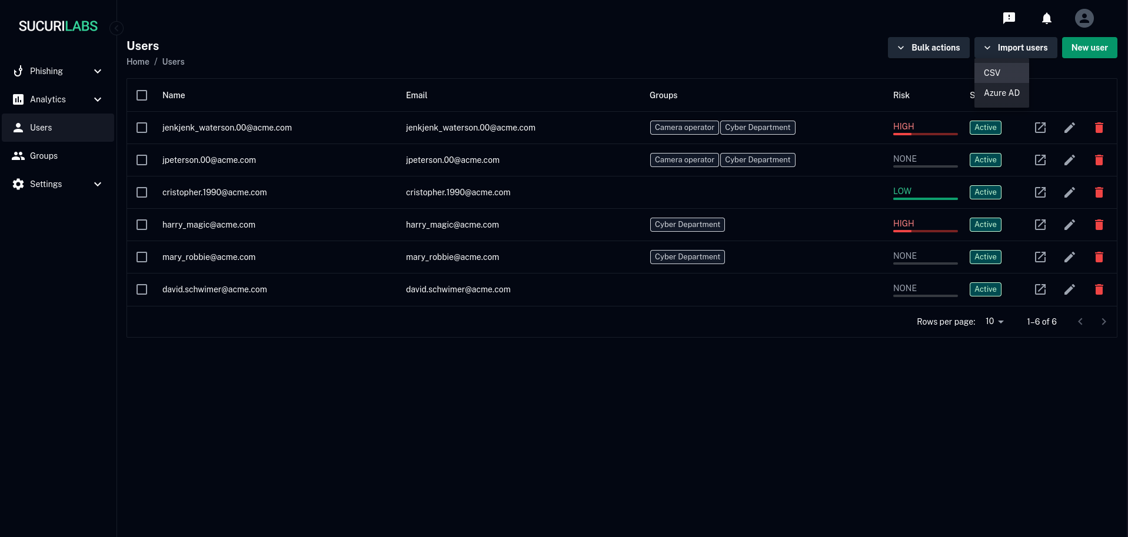
Task: Go to Home via breadcrumb link
Action: tap(138, 62)
